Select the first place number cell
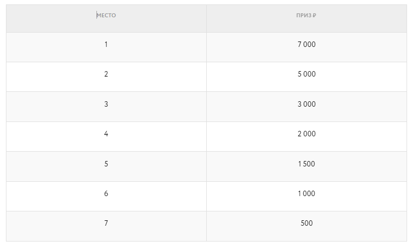Screen dimensions: 413x244 106,44
